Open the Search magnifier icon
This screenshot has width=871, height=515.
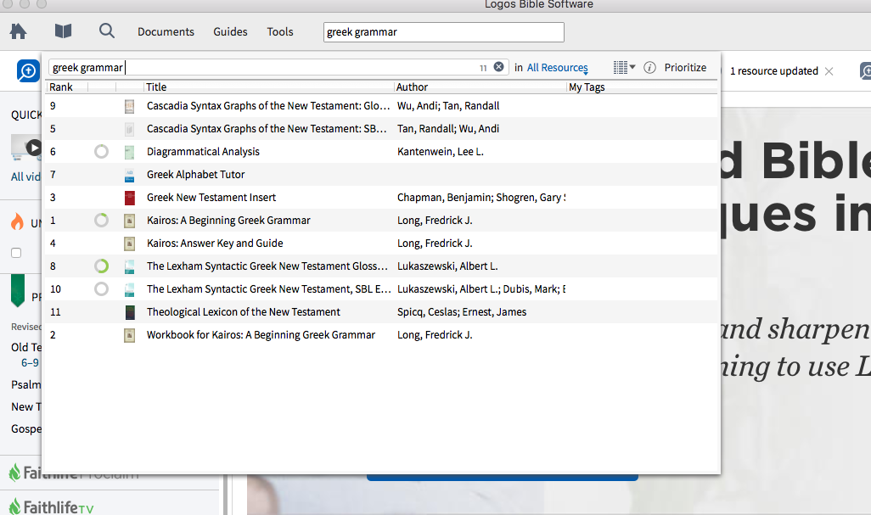(107, 31)
